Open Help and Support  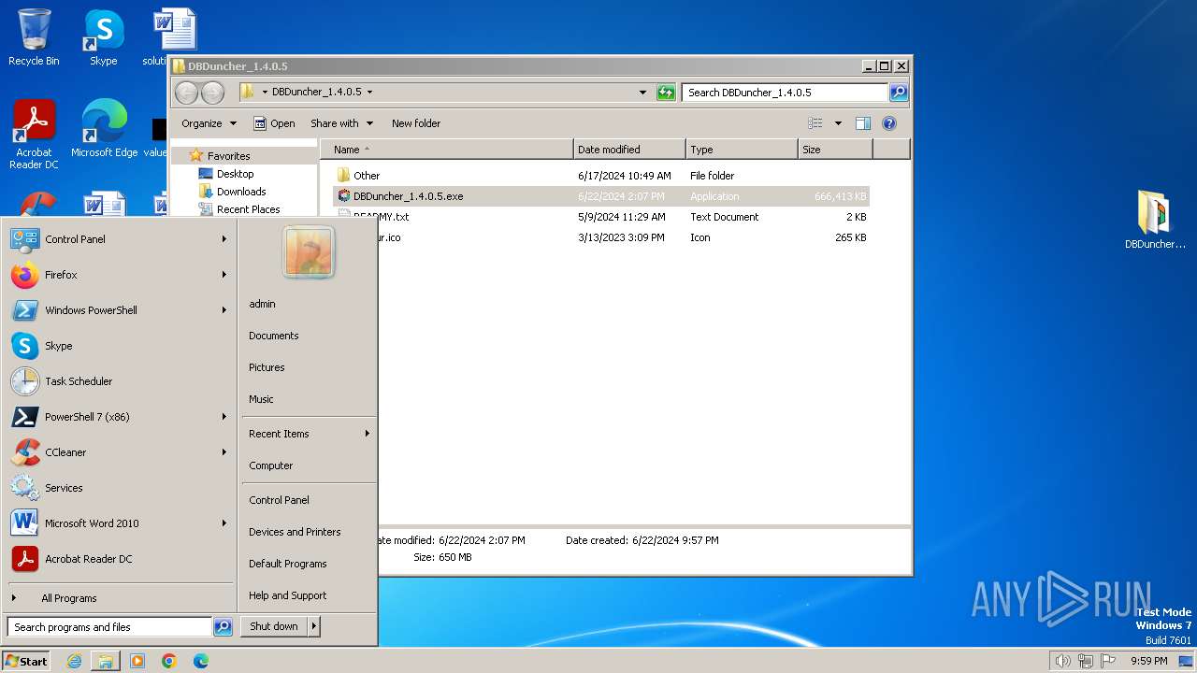pyautogui.click(x=288, y=595)
